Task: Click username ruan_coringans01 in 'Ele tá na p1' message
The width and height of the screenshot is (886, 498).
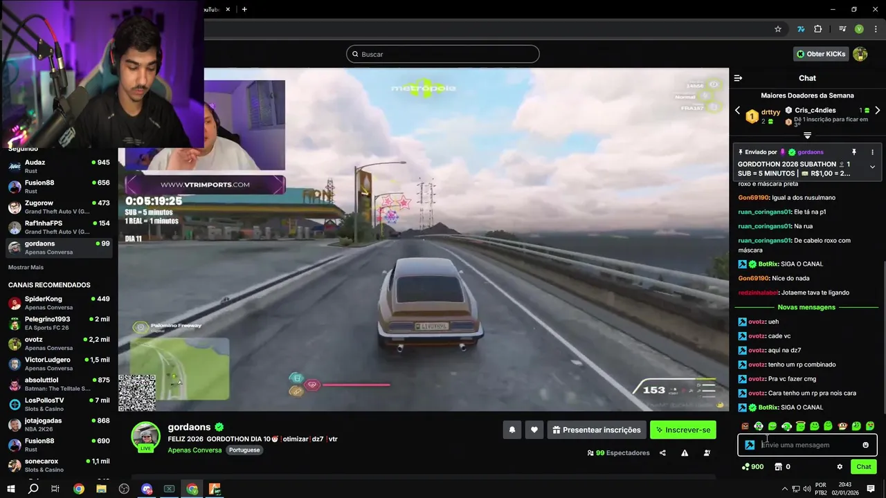Action: point(764,212)
